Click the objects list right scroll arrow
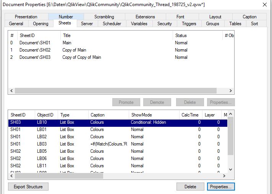The width and height of the screenshot is (272, 194). (x=224, y=176)
